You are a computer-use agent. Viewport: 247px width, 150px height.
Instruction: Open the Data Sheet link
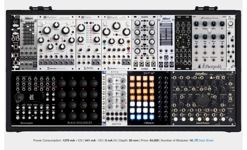204,140
